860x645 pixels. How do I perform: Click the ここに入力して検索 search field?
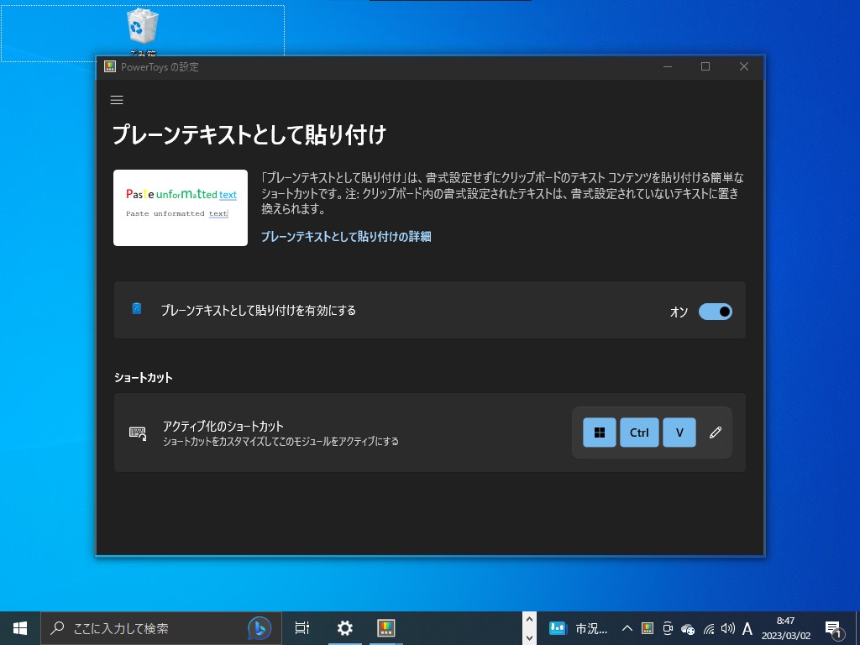[151, 627]
